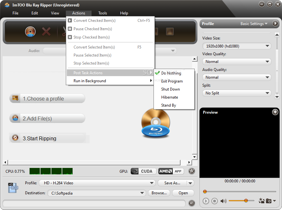Open the Video Size dropdown
This screenshot has width=282, height=210.
coord(237,46)
